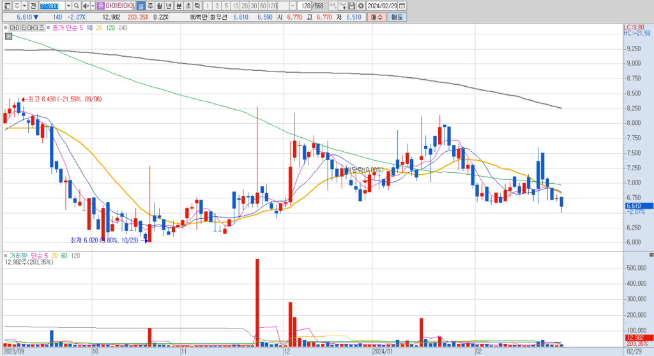The height and width of the screenshot is (356, 654).
Task: Click the grid table icon on chart
Action: [x=8, y=36]
